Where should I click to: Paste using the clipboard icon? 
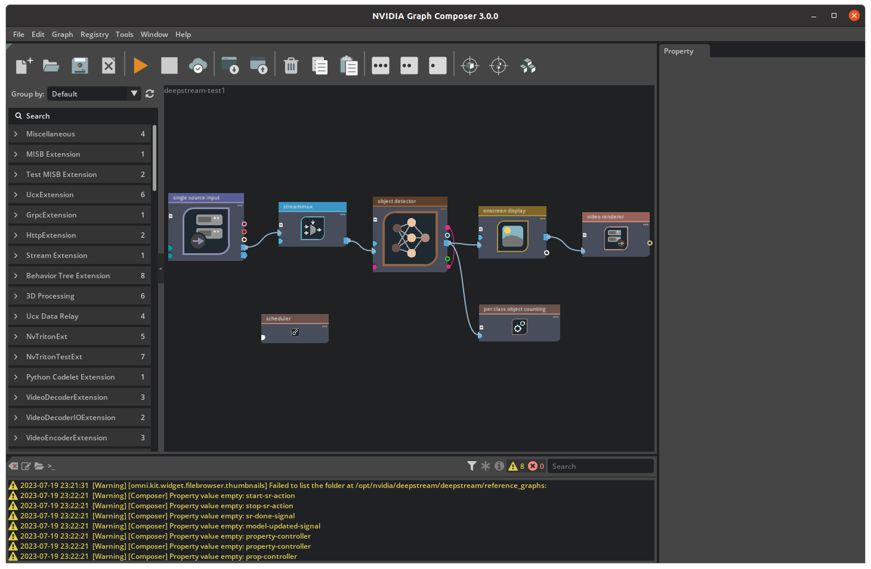tap(348, 66)
